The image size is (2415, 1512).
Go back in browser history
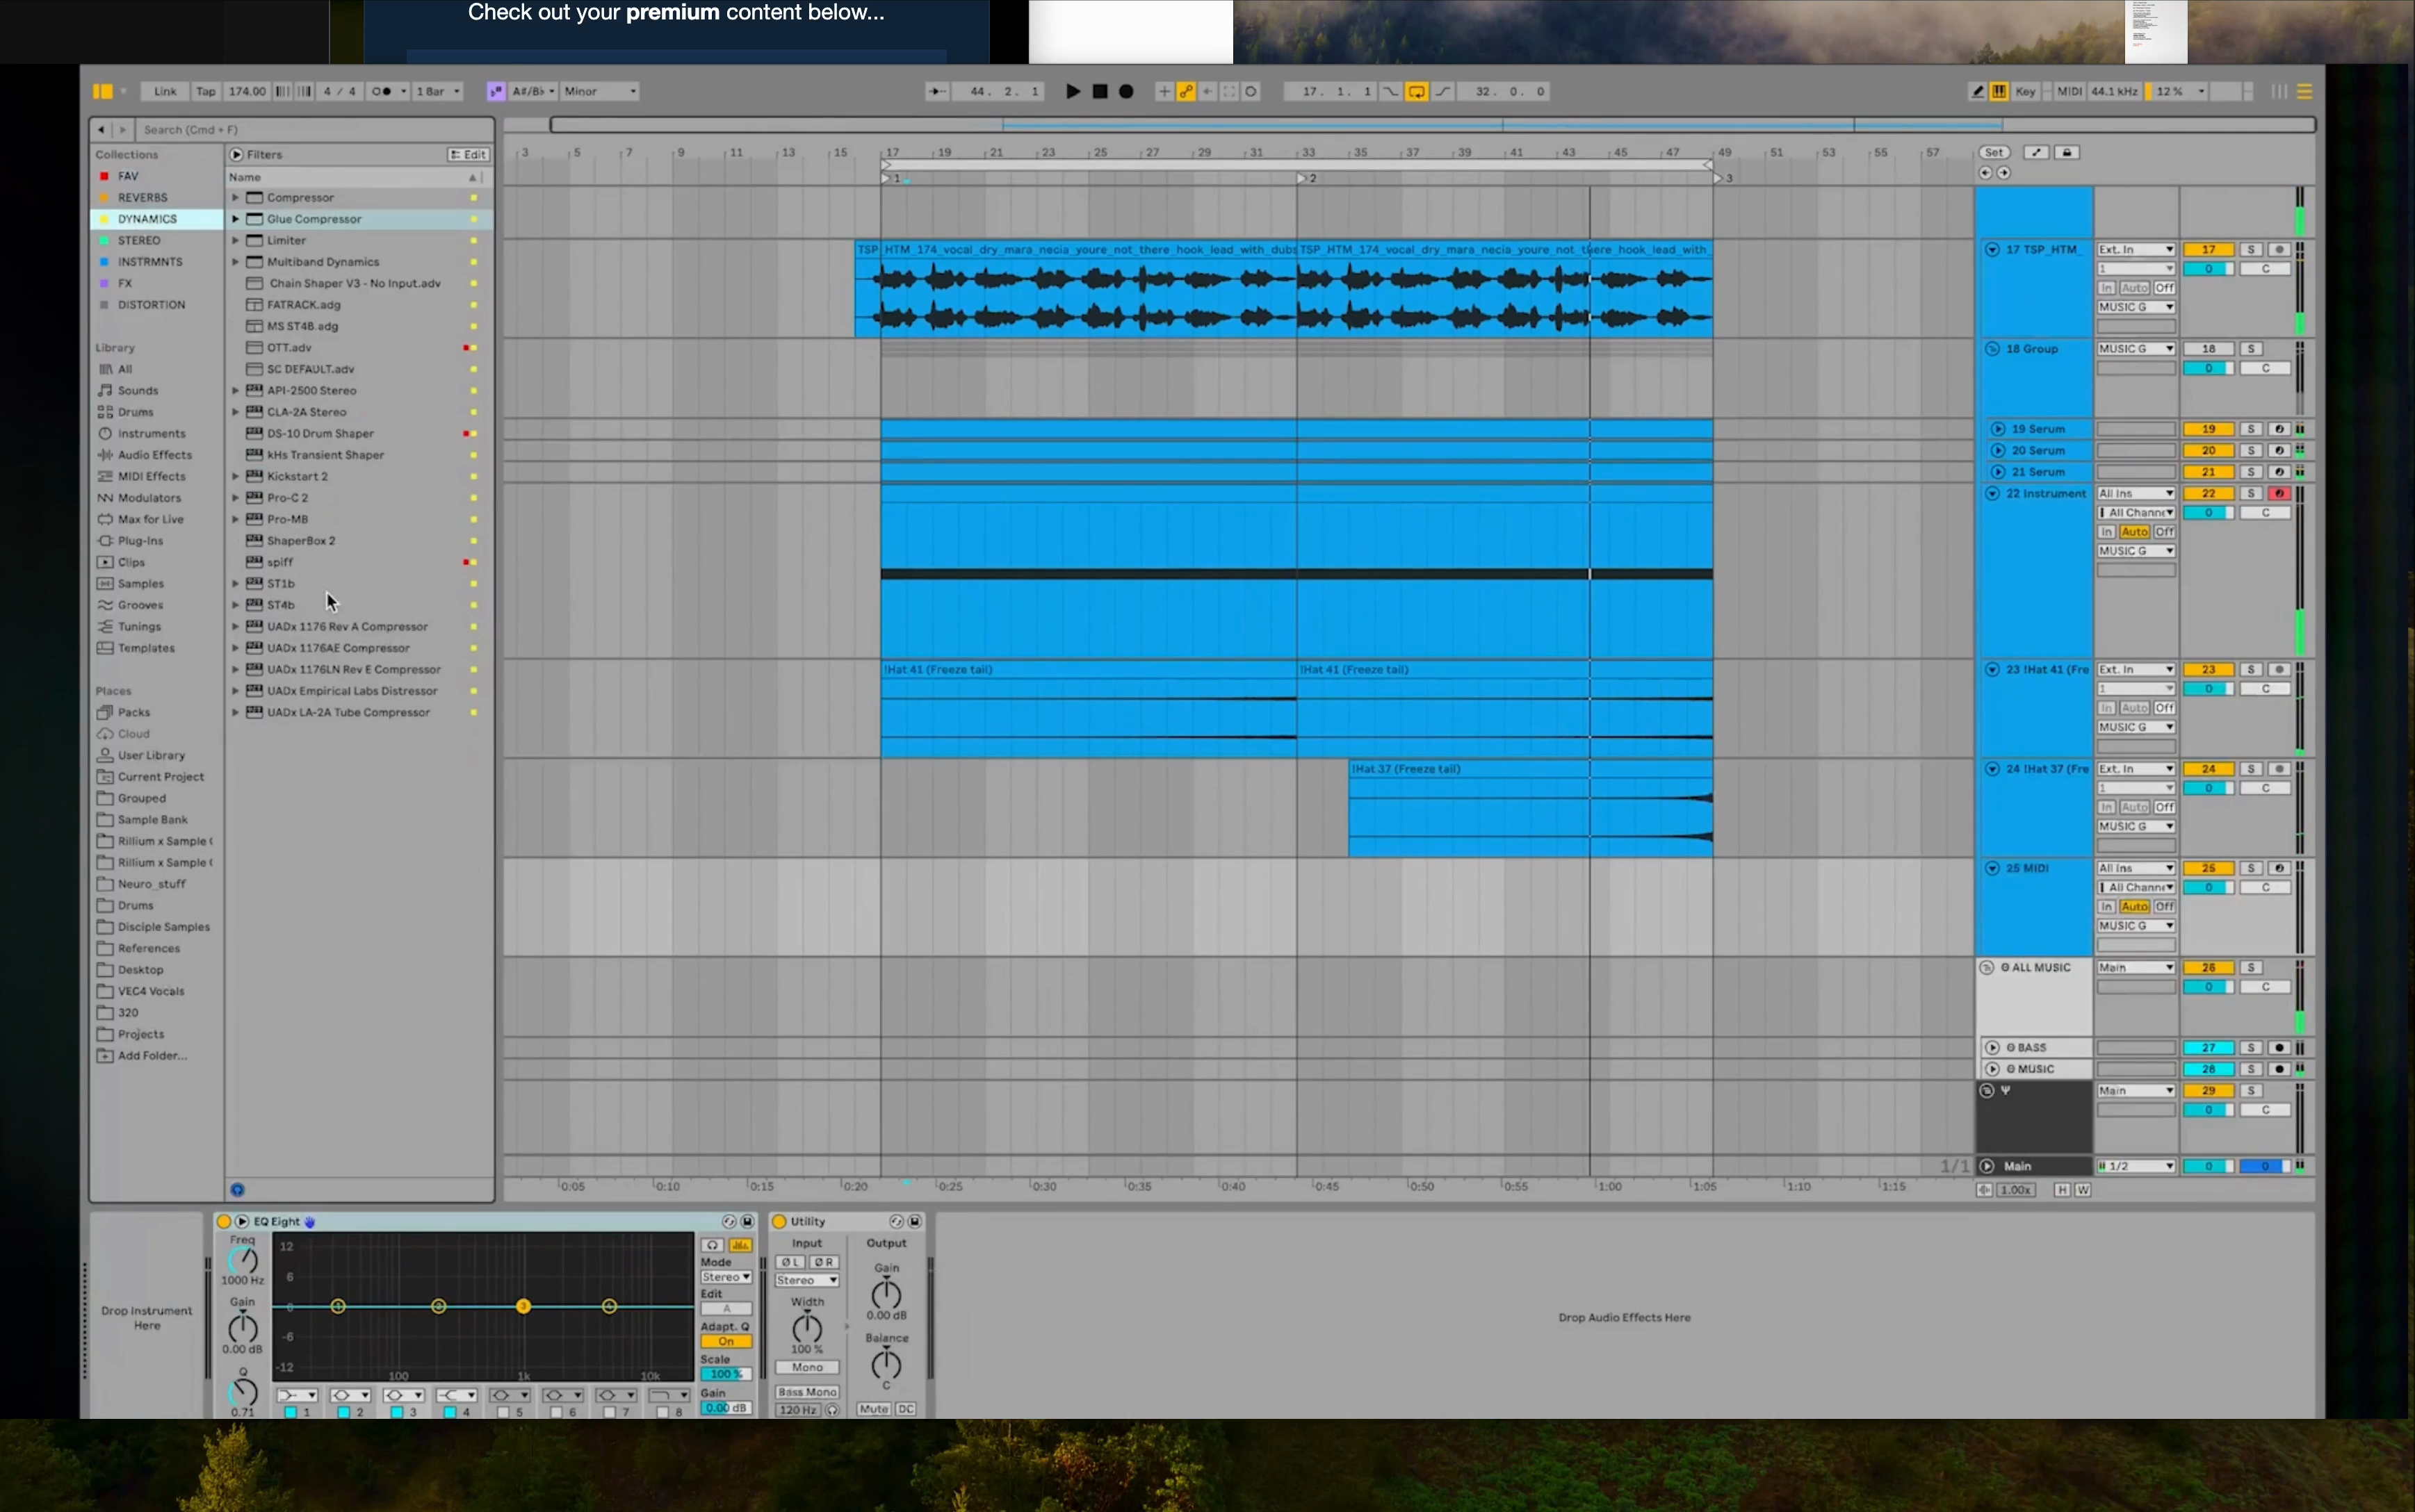101,129
